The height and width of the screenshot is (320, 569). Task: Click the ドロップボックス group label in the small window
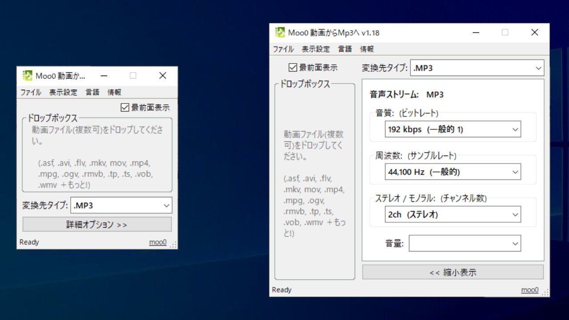pos(52,118)
